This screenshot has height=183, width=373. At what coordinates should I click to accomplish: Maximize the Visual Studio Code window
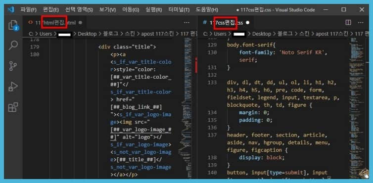[x=343, y=9]
